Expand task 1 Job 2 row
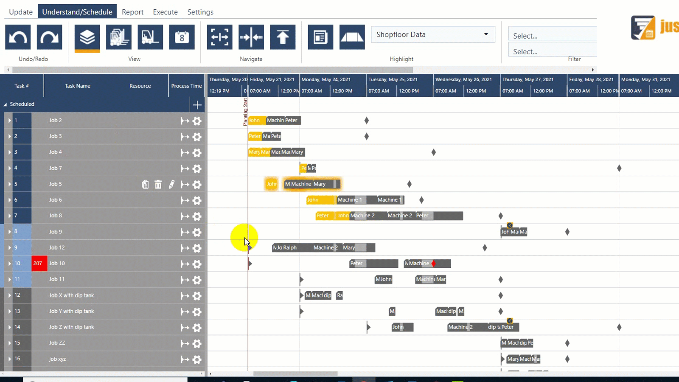Image resolution: width=679 pixels, height=382 pixels. pos(9,121)
